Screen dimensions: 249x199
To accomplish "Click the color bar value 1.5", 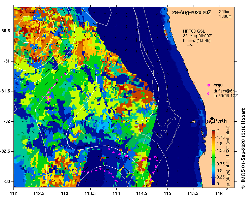I will pyautogui.click(x=220, y=144).
